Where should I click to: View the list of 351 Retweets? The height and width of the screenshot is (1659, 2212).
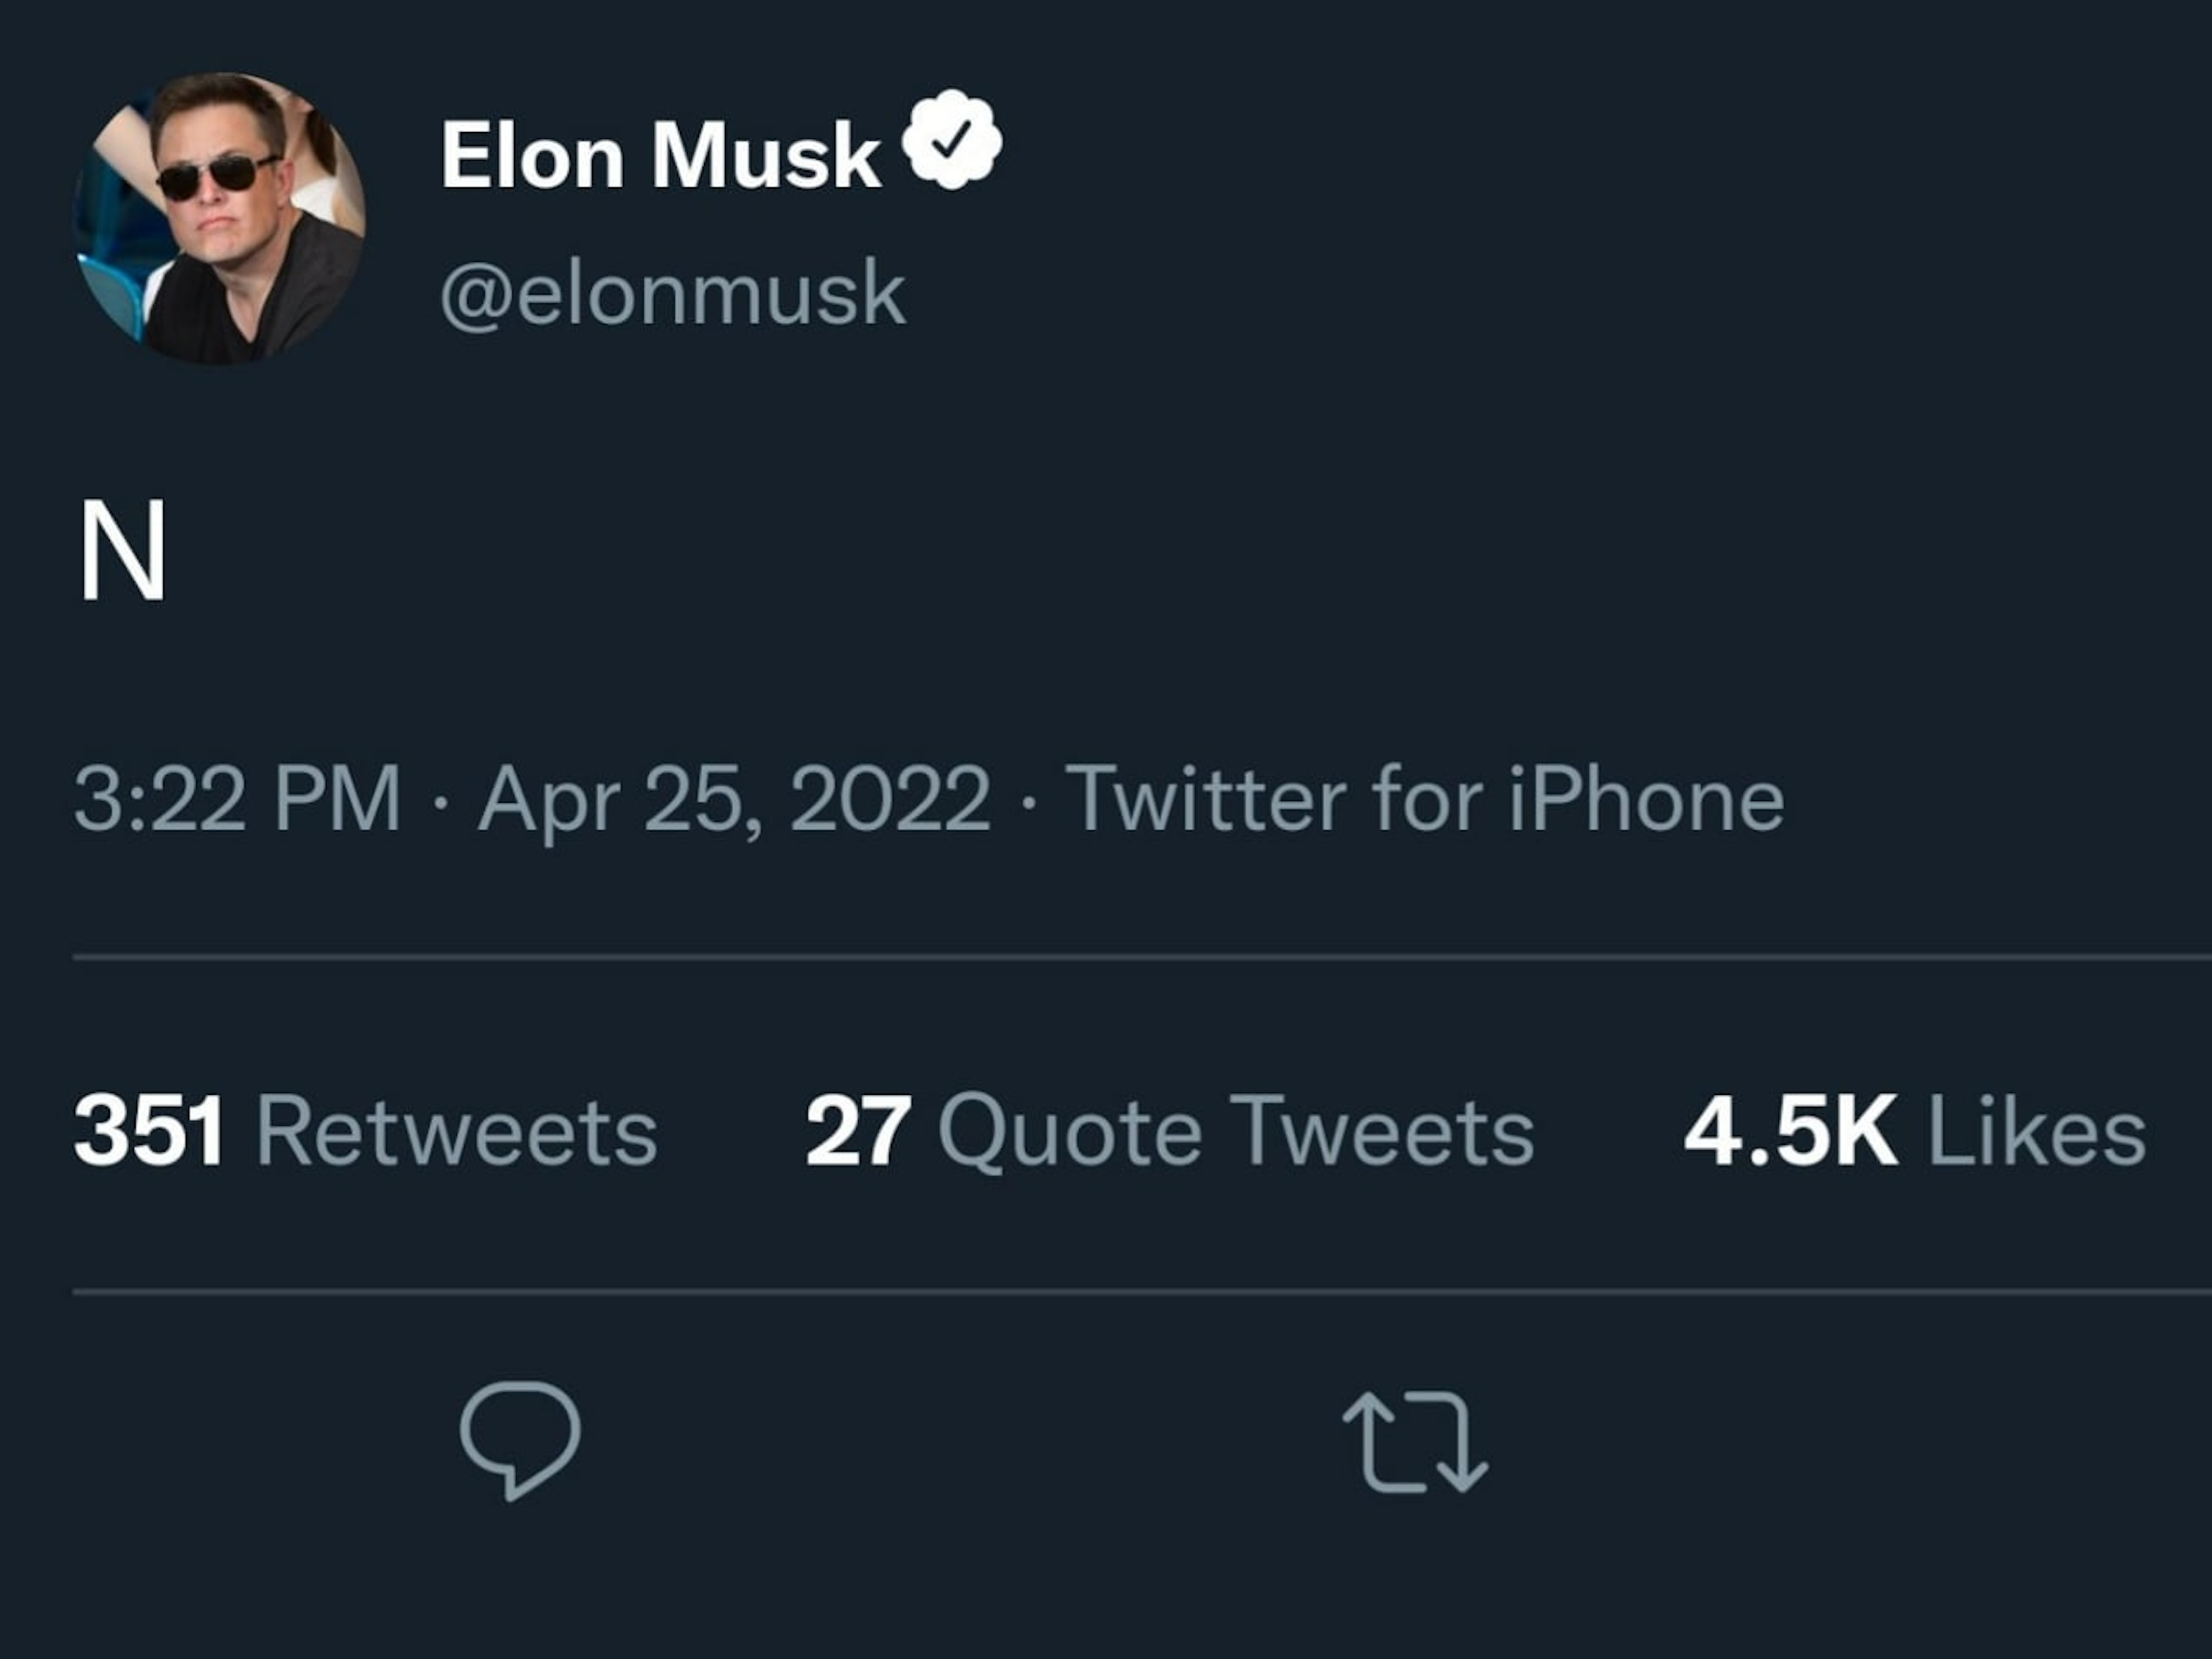366,1132
